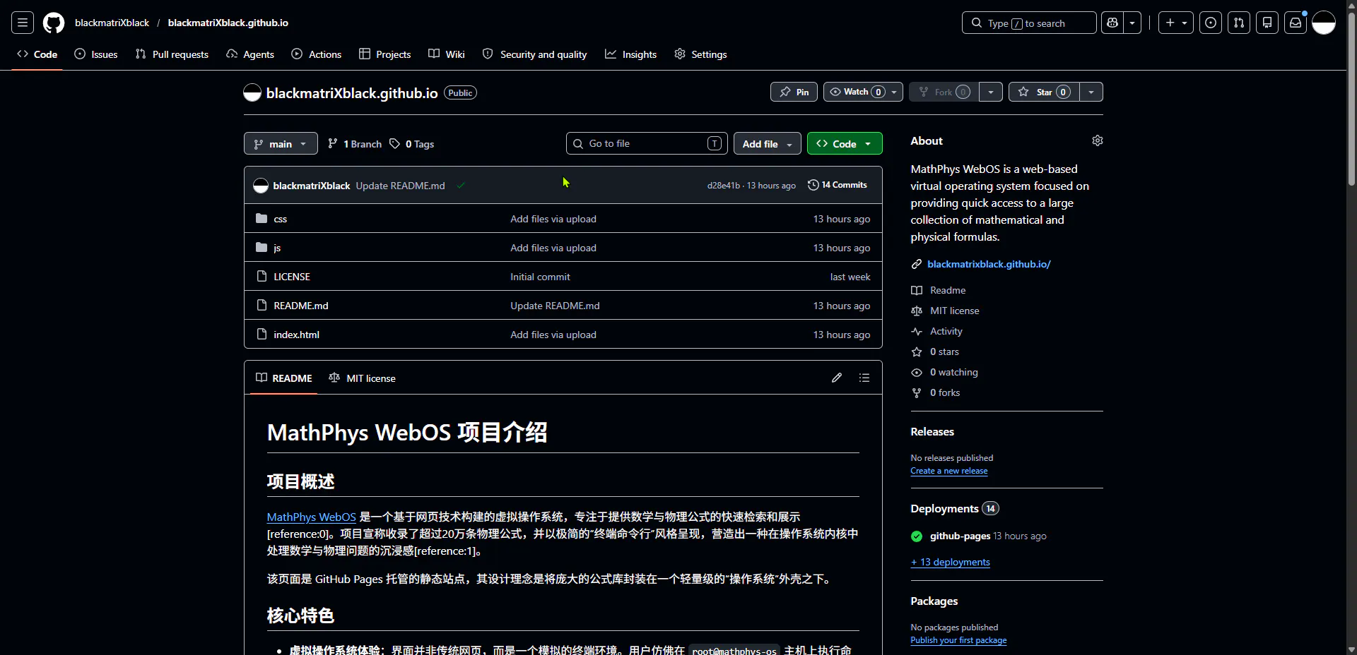Click the LICENSE file icon
The image size is (1357, 655).
(262, 276)
